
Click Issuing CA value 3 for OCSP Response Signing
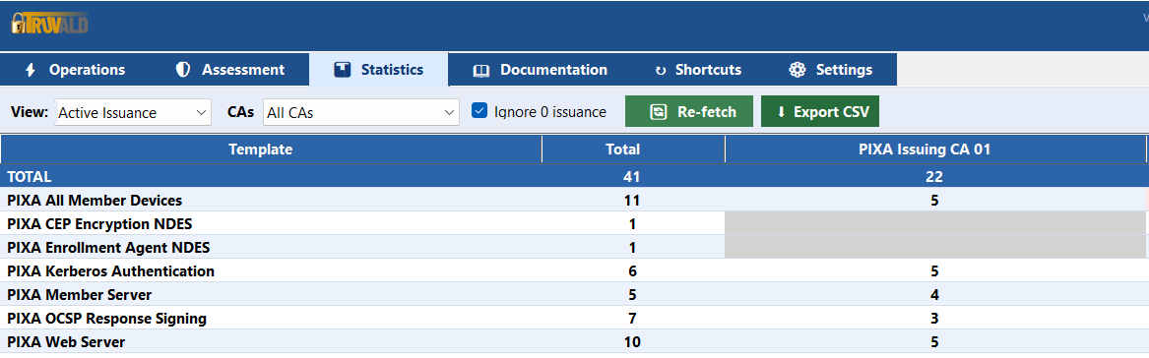pos(934,319)
